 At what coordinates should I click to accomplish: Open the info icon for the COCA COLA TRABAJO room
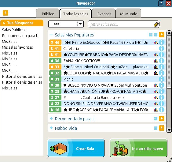pyautogui.click(x=162, y=73)
